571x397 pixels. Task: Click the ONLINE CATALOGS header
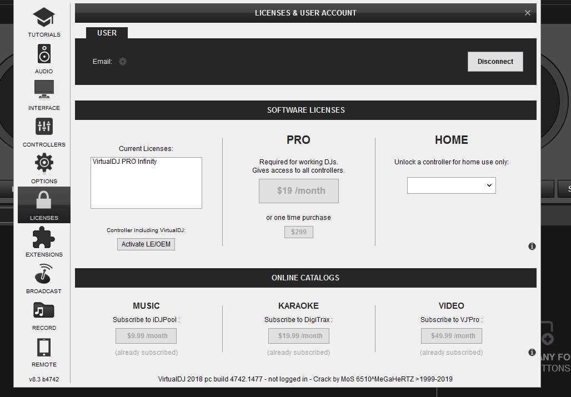[305, 278]
